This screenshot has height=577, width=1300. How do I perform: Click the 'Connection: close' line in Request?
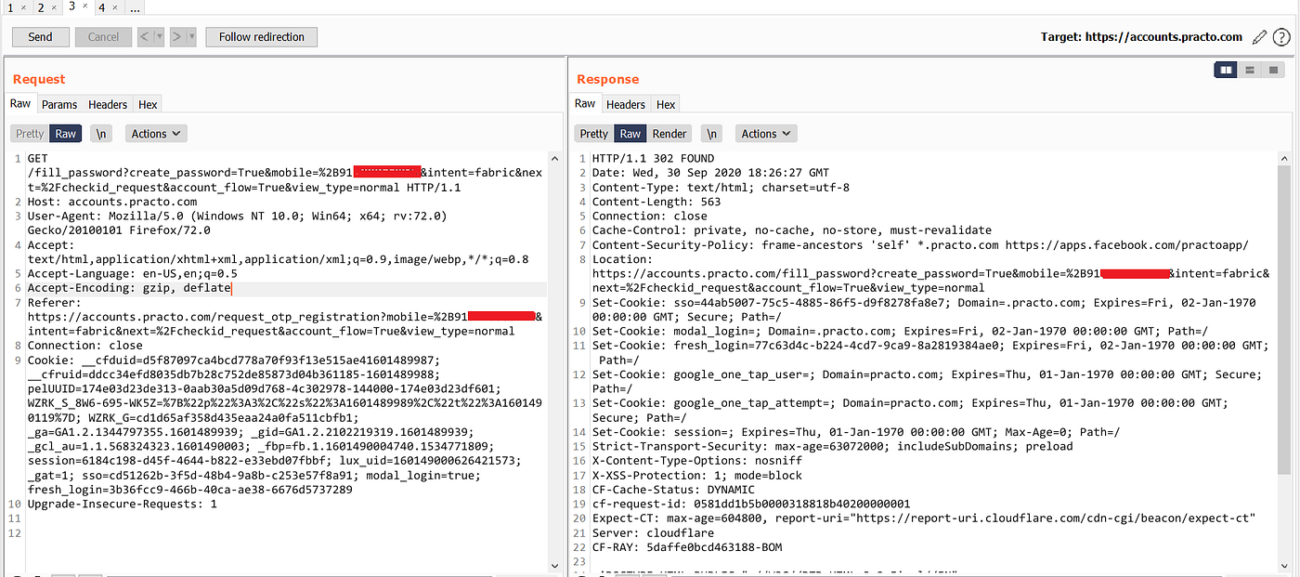pos(85,346)
